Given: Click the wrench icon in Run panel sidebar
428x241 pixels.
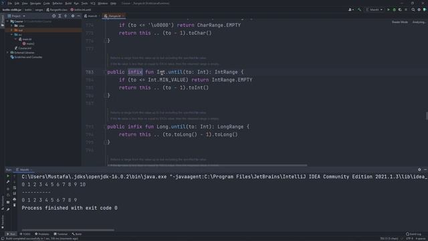Looking at the screenshot, I should click(x=8, y=182).
